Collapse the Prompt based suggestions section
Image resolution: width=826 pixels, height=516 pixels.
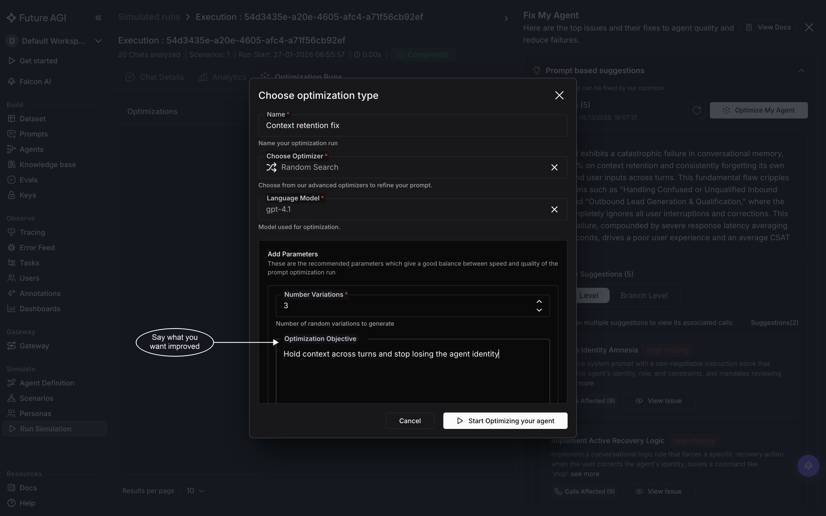pyautogui.click(x=801, y=71)
